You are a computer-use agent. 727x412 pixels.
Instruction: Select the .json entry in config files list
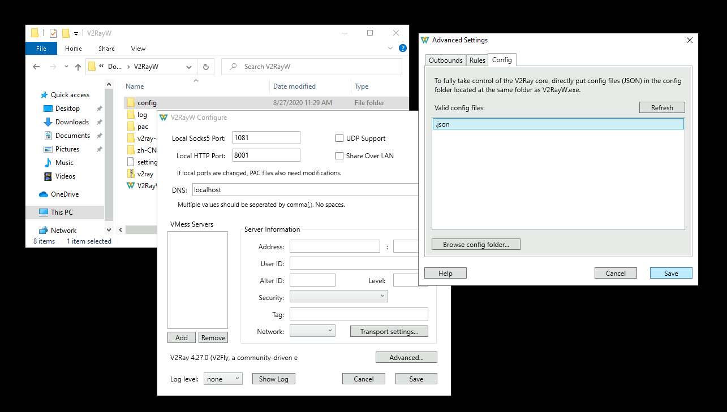[x=558, y=124]
